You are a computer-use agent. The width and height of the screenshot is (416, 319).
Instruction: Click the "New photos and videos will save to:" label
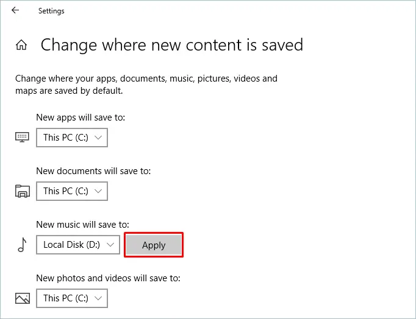(x=108, y=278)
